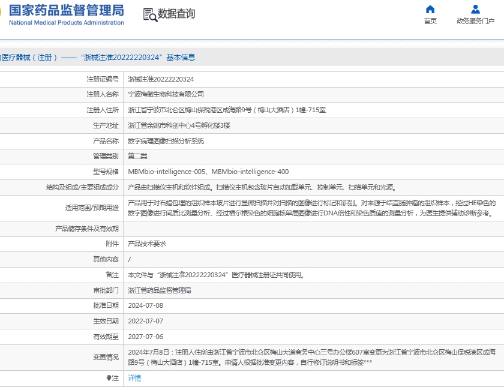Open the 政务服务门户 user portal icon

tap(475, 9)
